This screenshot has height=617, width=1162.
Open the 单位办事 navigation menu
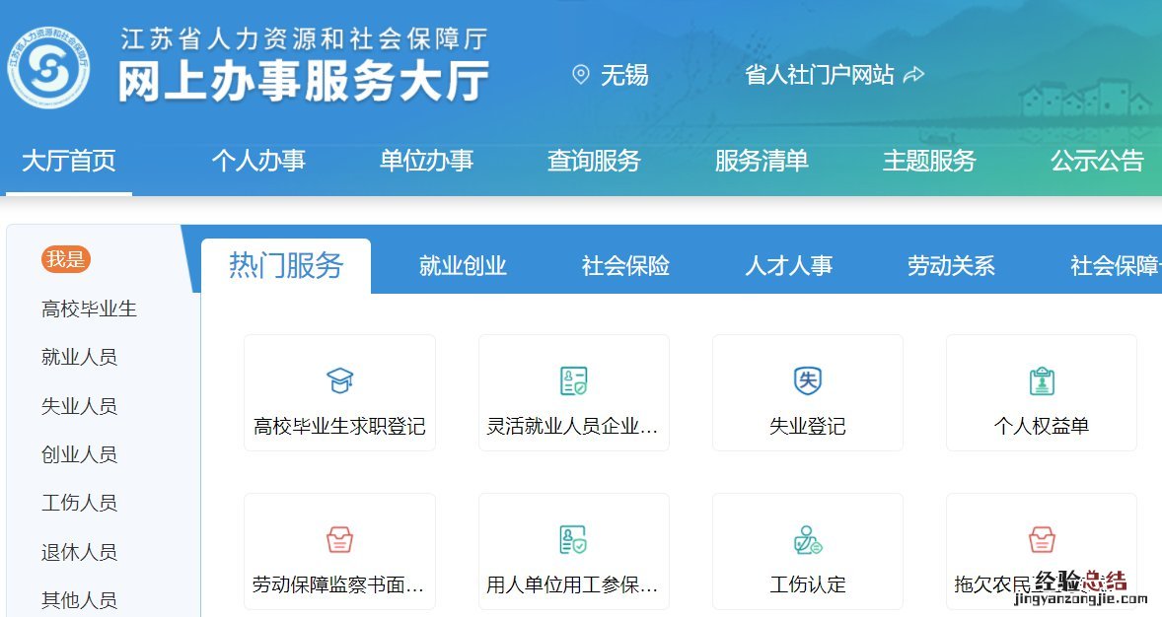(426, 161)
